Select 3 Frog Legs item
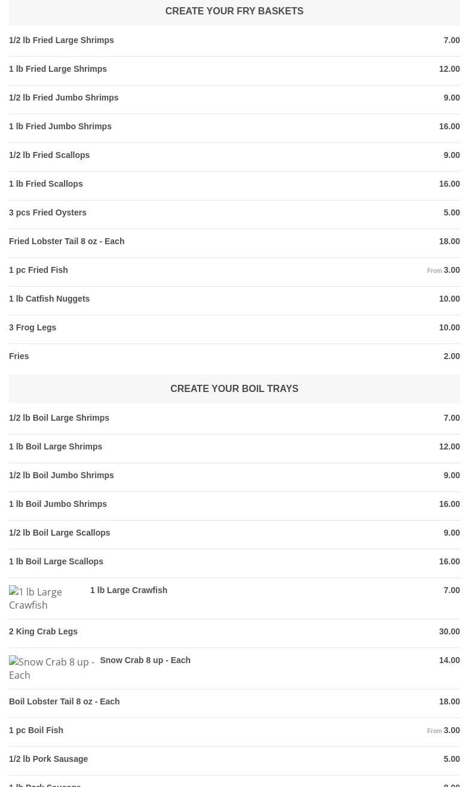 (x=33, y=327)
